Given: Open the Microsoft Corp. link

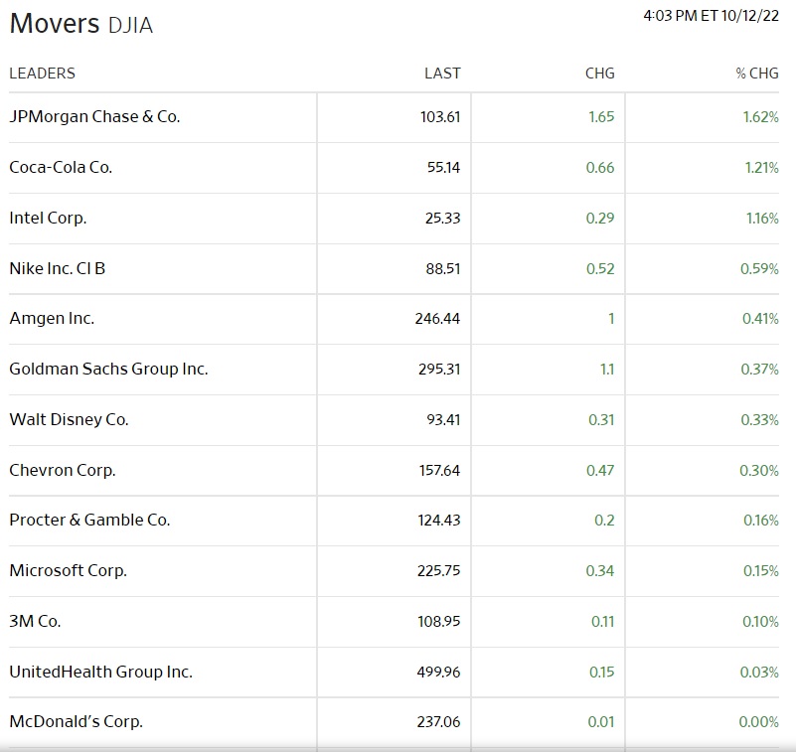Looking at the screenshot, I should click(69, 570).
